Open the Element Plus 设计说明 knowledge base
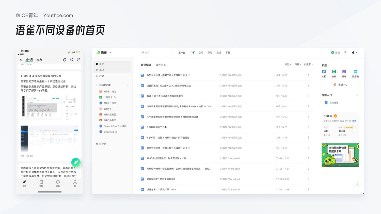 pyautogui.click(x=114, y=126)
